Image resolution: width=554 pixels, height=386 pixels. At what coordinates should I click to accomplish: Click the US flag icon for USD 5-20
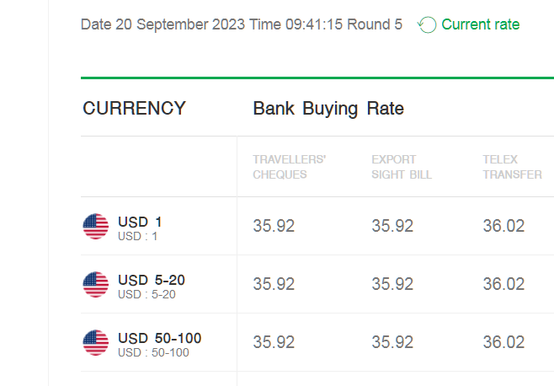click(x=96, y=285)
